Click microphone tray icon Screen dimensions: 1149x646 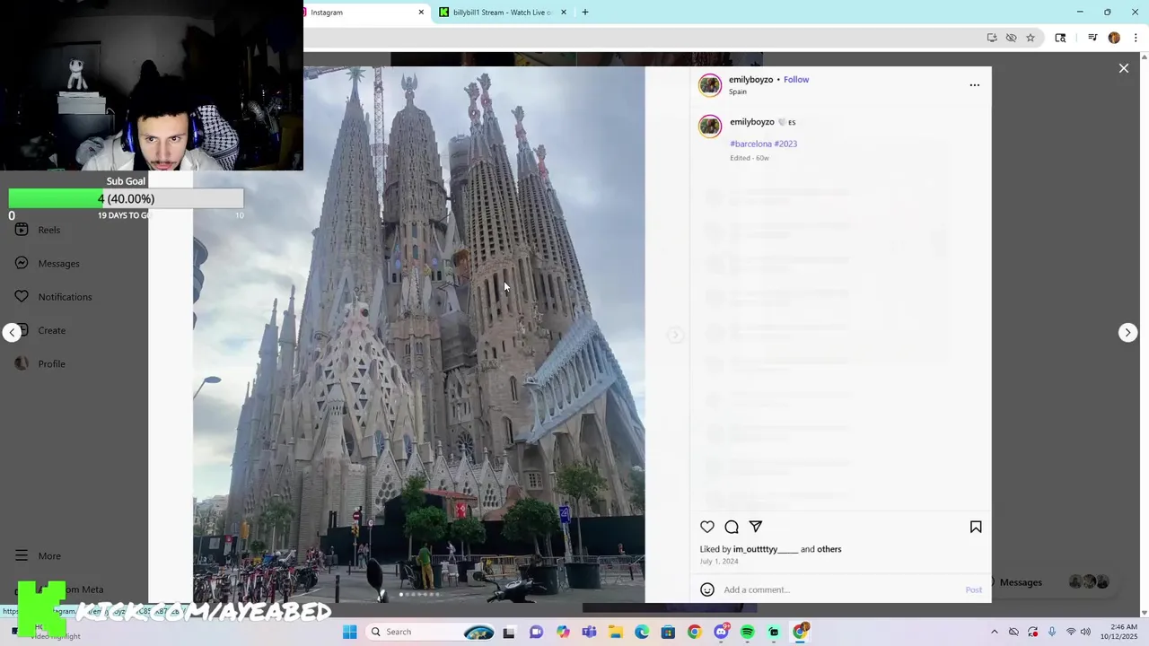pos(1052,632)
